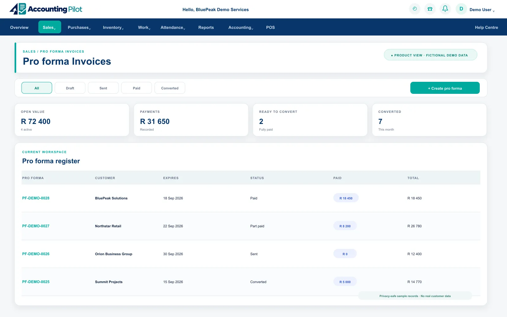507x317 pixels.
Task: Open the Open Value R 72 400 card
Action: pyautogui.click(x=72, y=120)
